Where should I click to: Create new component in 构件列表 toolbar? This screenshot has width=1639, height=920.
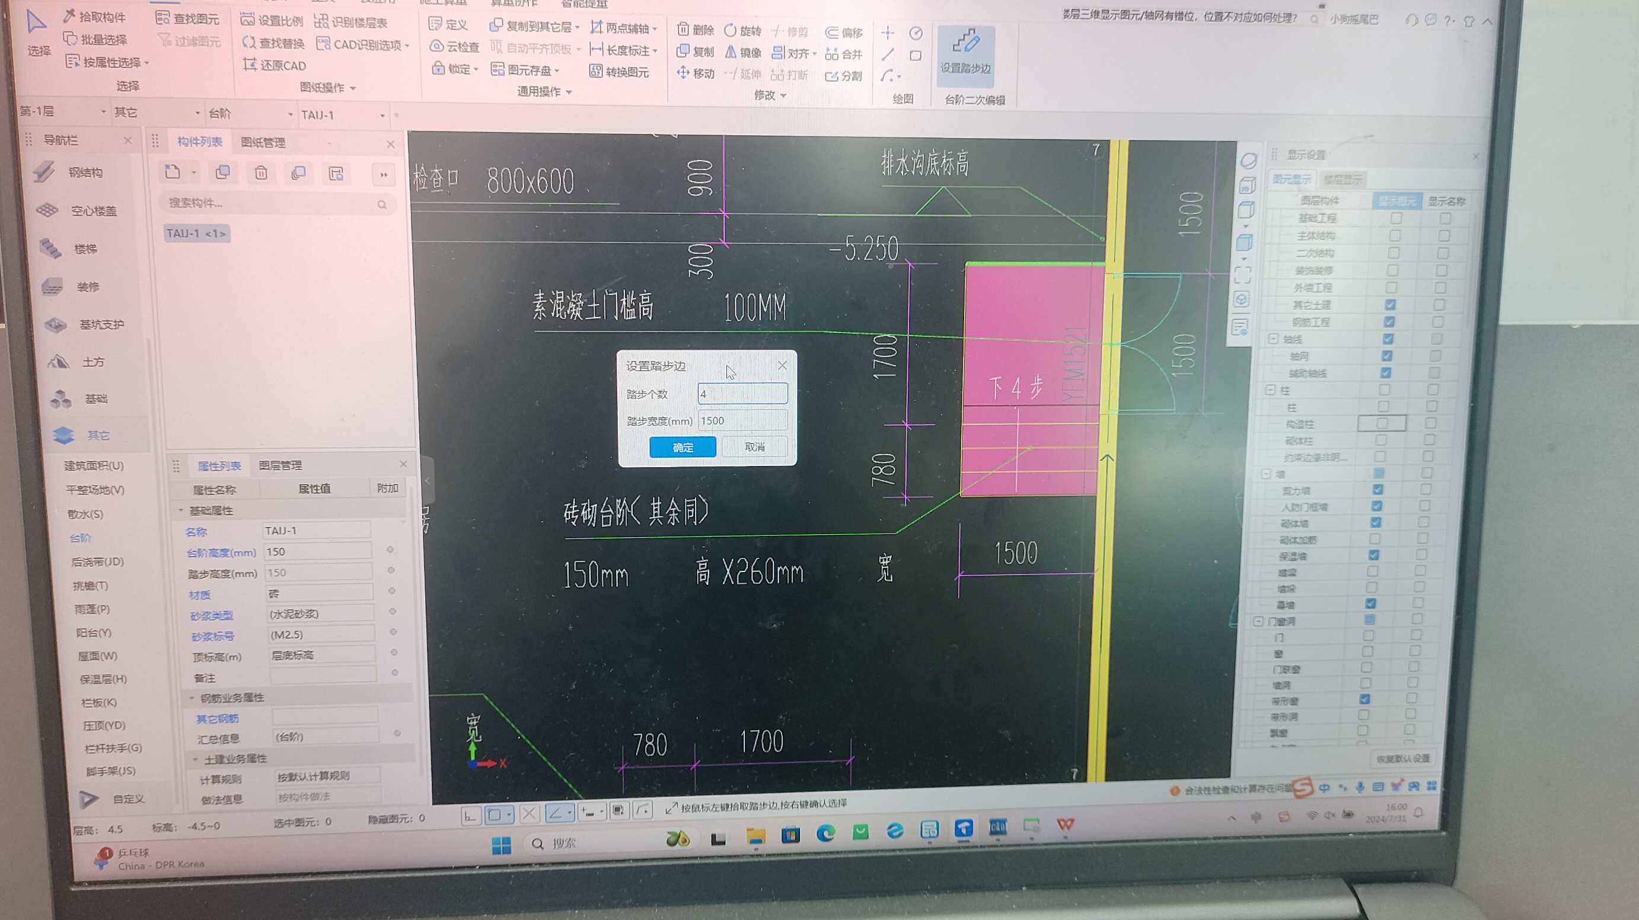coord(173,172)
